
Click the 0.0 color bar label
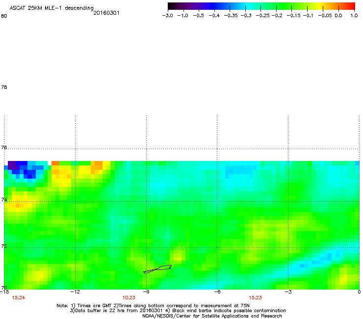click(338, 16)
